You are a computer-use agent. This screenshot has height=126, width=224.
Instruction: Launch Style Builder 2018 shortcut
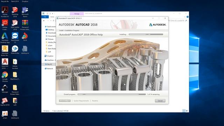(x=15, y=25)
